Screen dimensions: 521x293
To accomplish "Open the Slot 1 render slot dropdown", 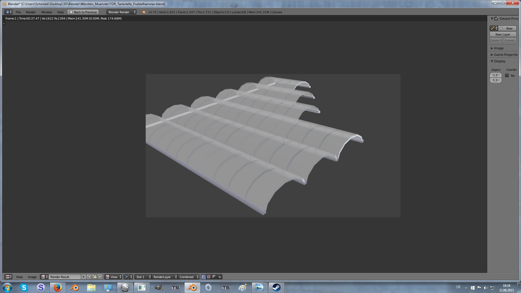I will tap(143, 277).
